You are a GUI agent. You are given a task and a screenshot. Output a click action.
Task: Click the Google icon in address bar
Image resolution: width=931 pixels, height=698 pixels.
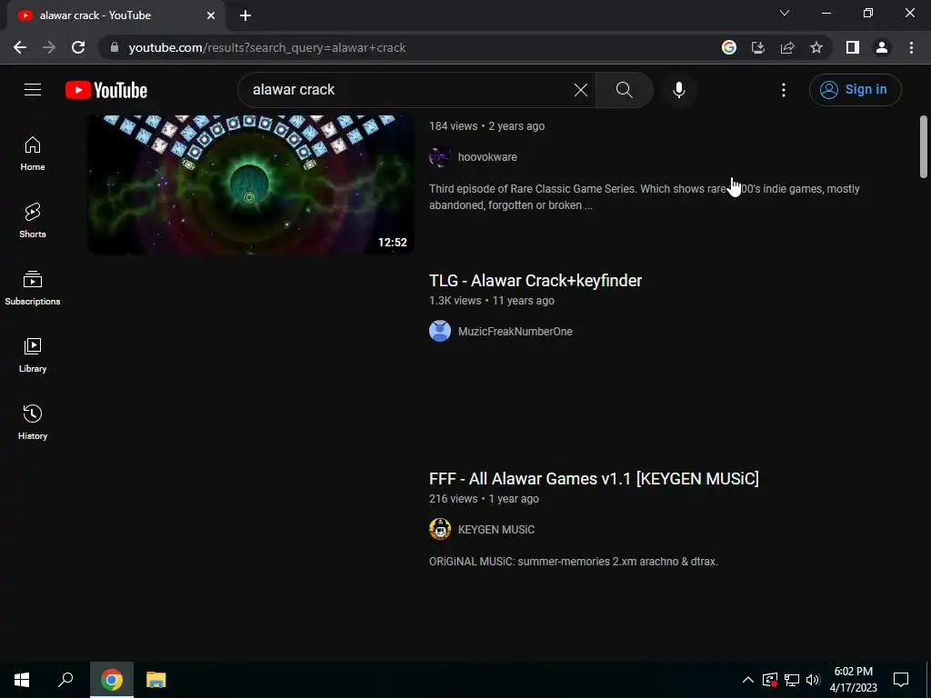pyautogui.click(x=729, y=47)
